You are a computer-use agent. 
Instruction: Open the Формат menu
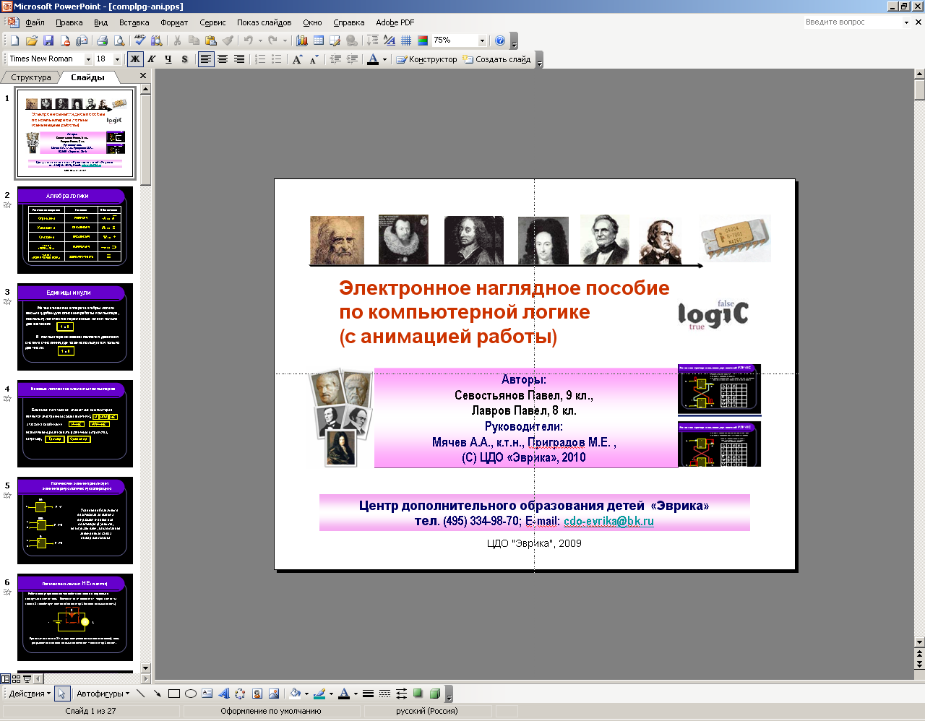[x=174, y=22]
